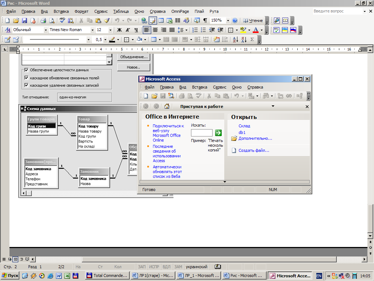Insert AutoSum sigma icon

click(252, 40)
